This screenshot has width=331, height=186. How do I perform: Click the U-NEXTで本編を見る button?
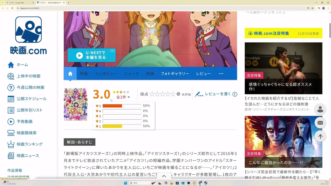point(92,55)
